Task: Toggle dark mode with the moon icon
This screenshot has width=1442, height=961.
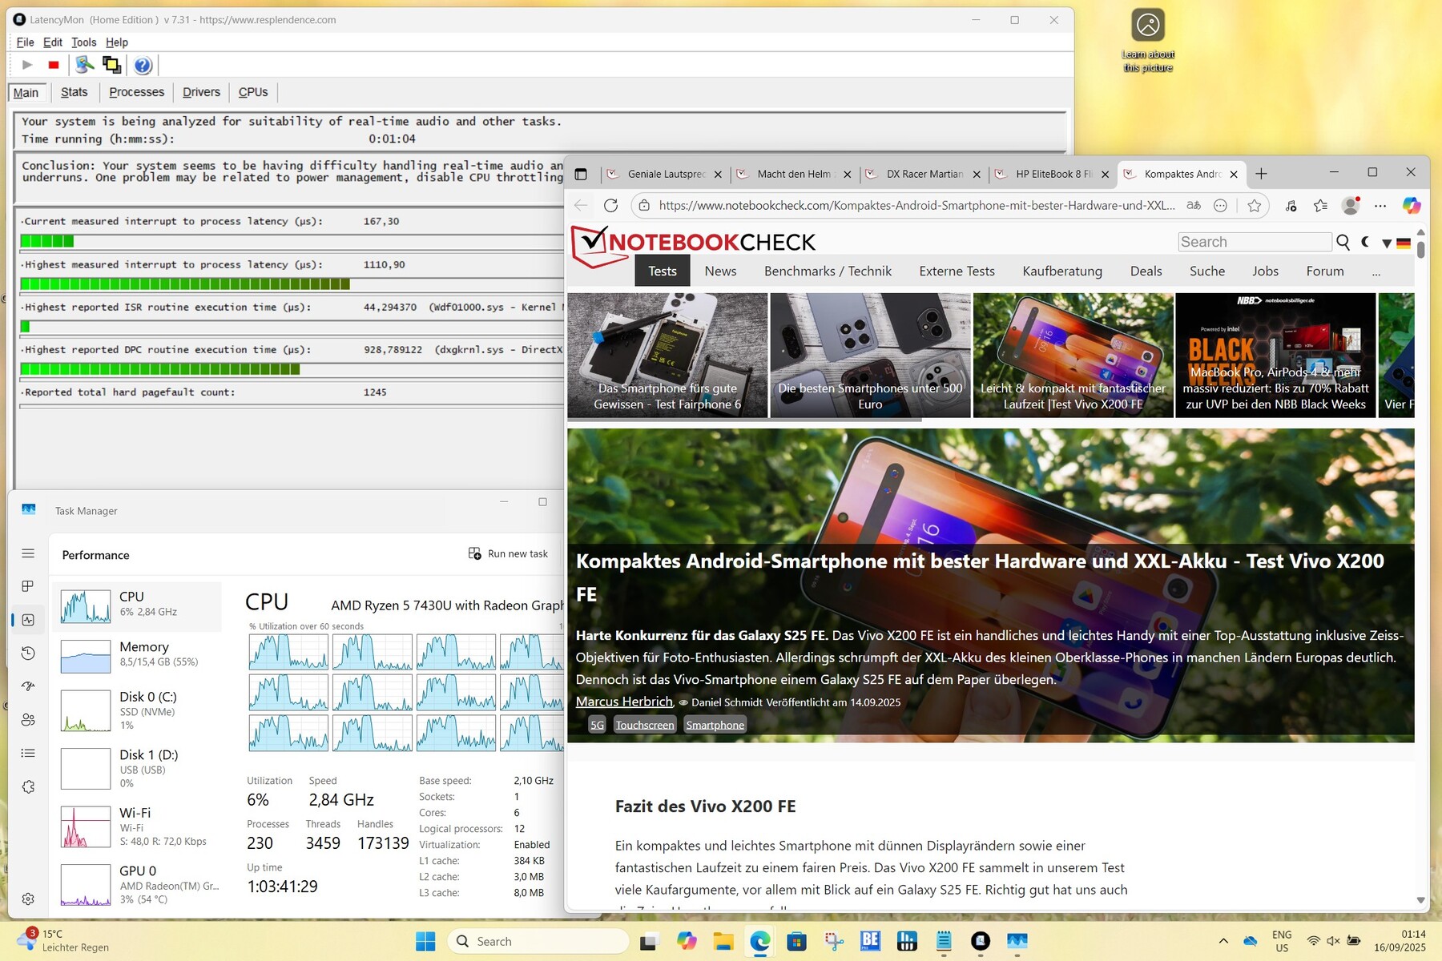Action: click(x=1366, y=242)
